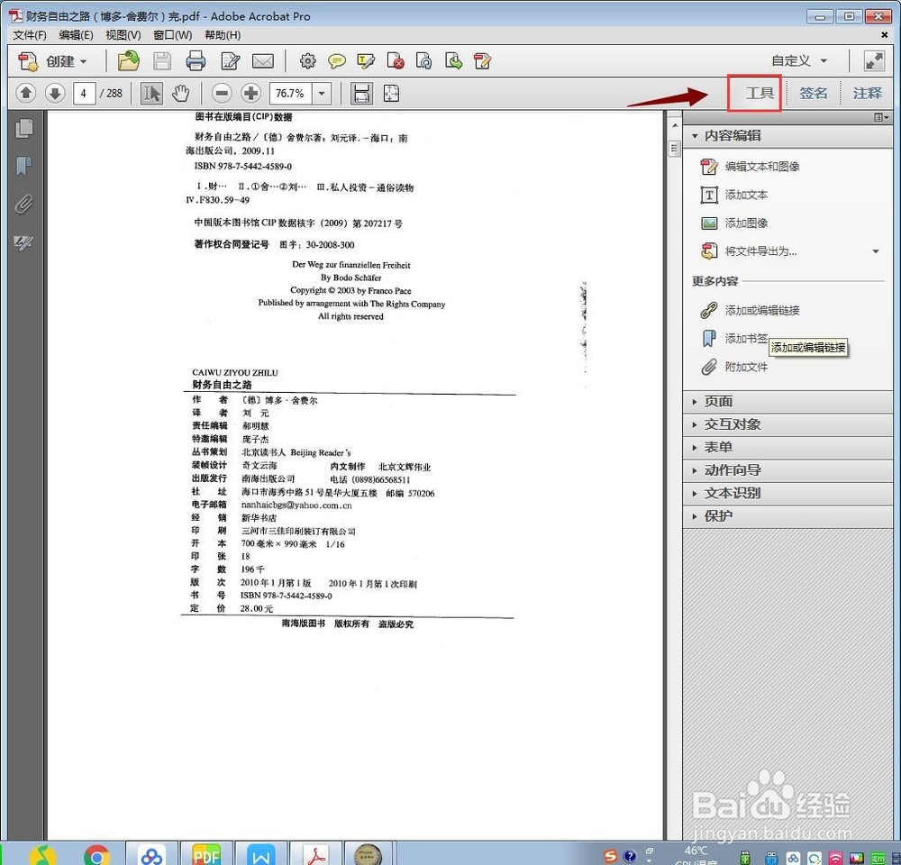Click the scroll up arrow of document
The image size is (901, 865).
point(675,124)
